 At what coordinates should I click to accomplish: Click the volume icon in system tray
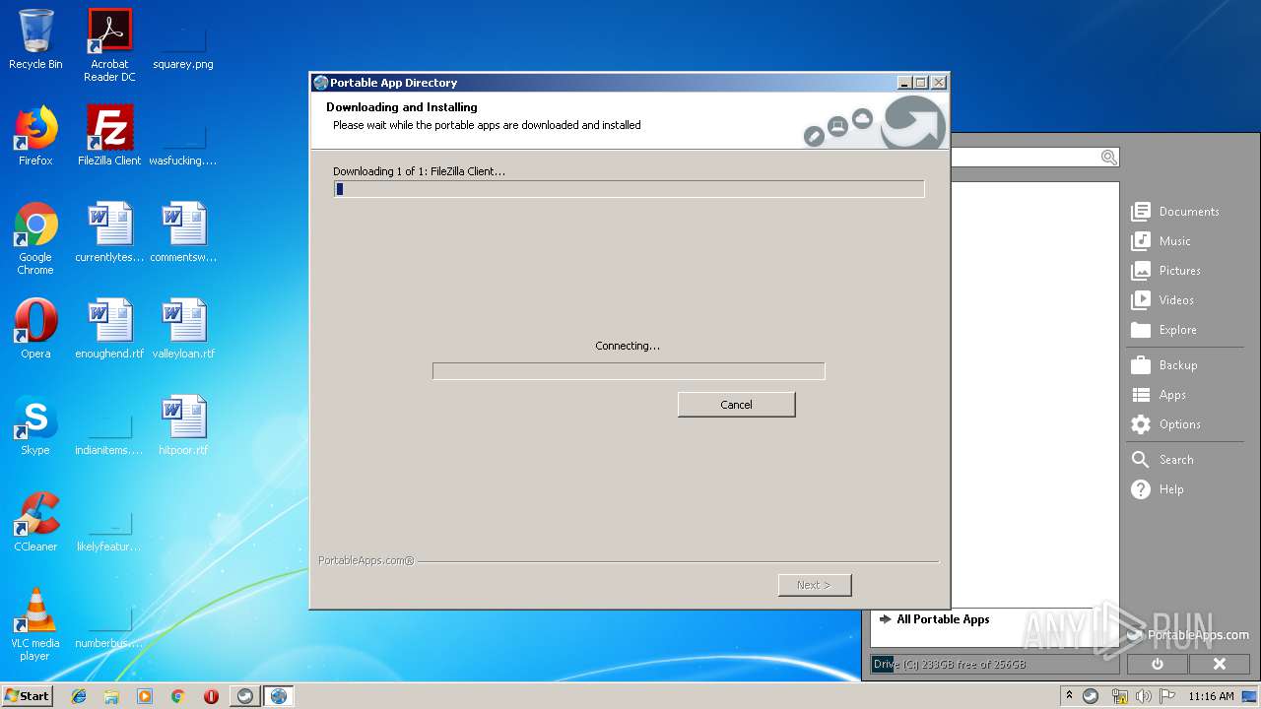pos(1144,696)
